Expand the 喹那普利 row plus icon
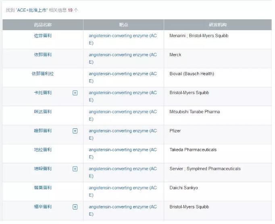Image resolution: width=275 pixels, height=224 pixels. 75,131
